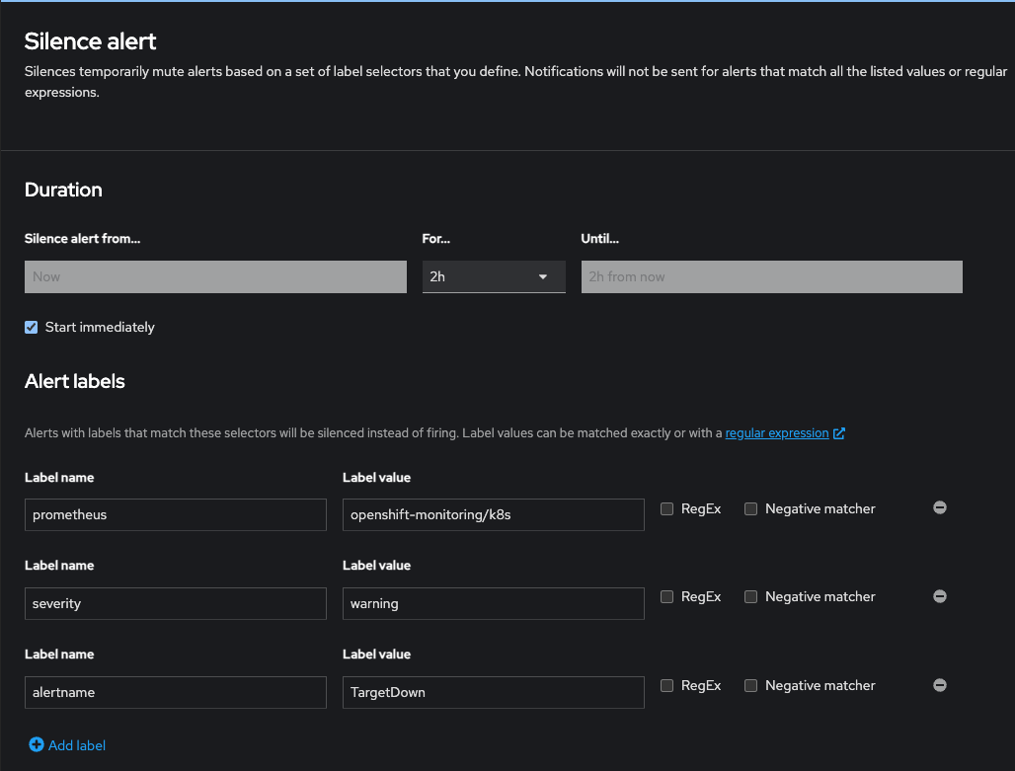Screen dimensions: 1015x771
Task: Click the Label value field containing warning
Action: coord(493,604)
